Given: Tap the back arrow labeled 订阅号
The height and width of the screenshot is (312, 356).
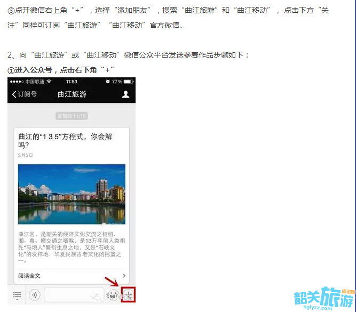Looking at the screenshot, I should tap(24, 94).
